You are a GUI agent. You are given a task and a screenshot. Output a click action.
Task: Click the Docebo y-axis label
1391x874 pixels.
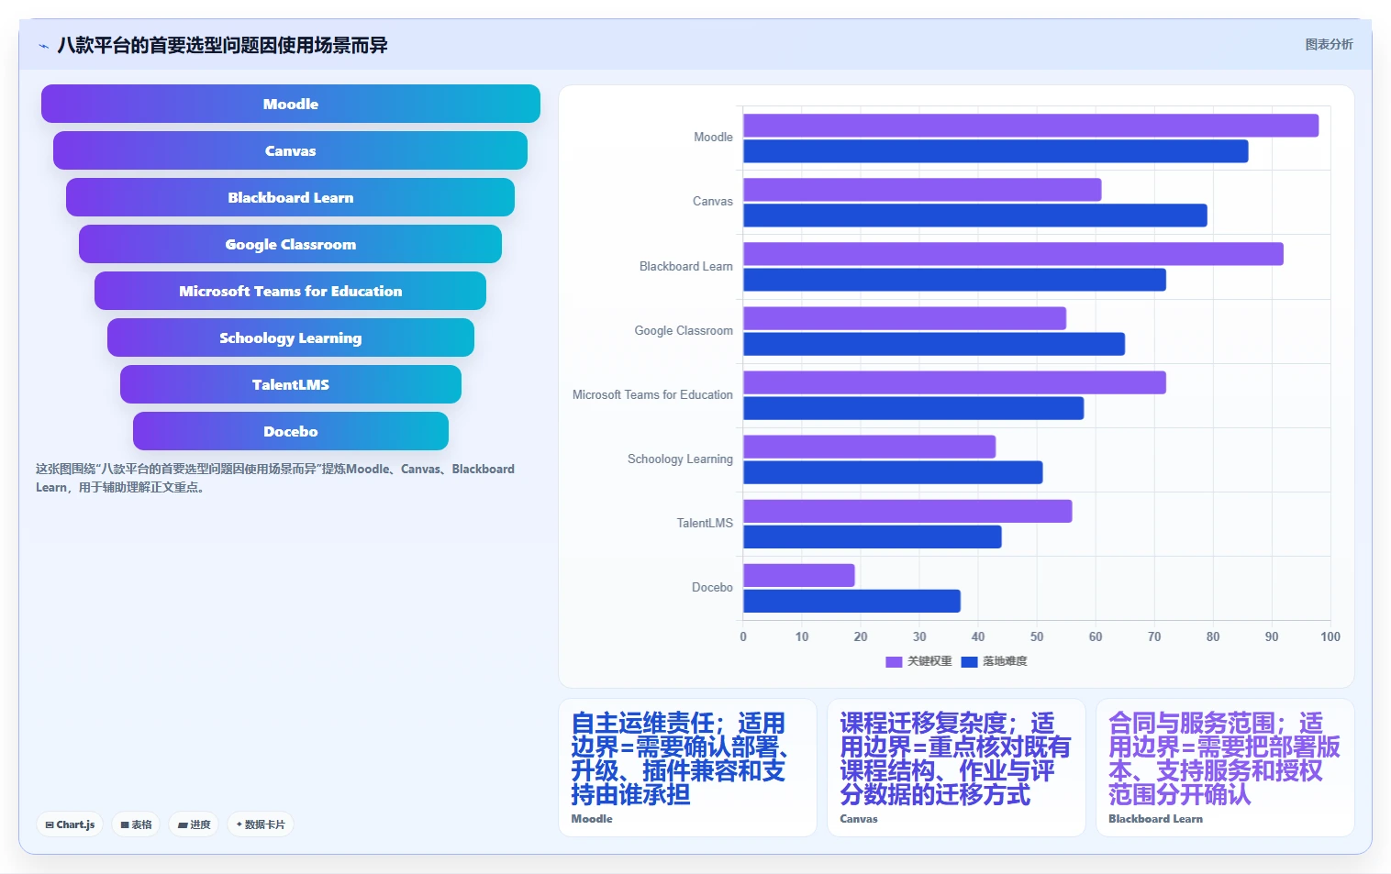click(x=712, y=588)
